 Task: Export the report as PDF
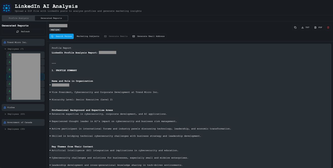tap(318, 28)
